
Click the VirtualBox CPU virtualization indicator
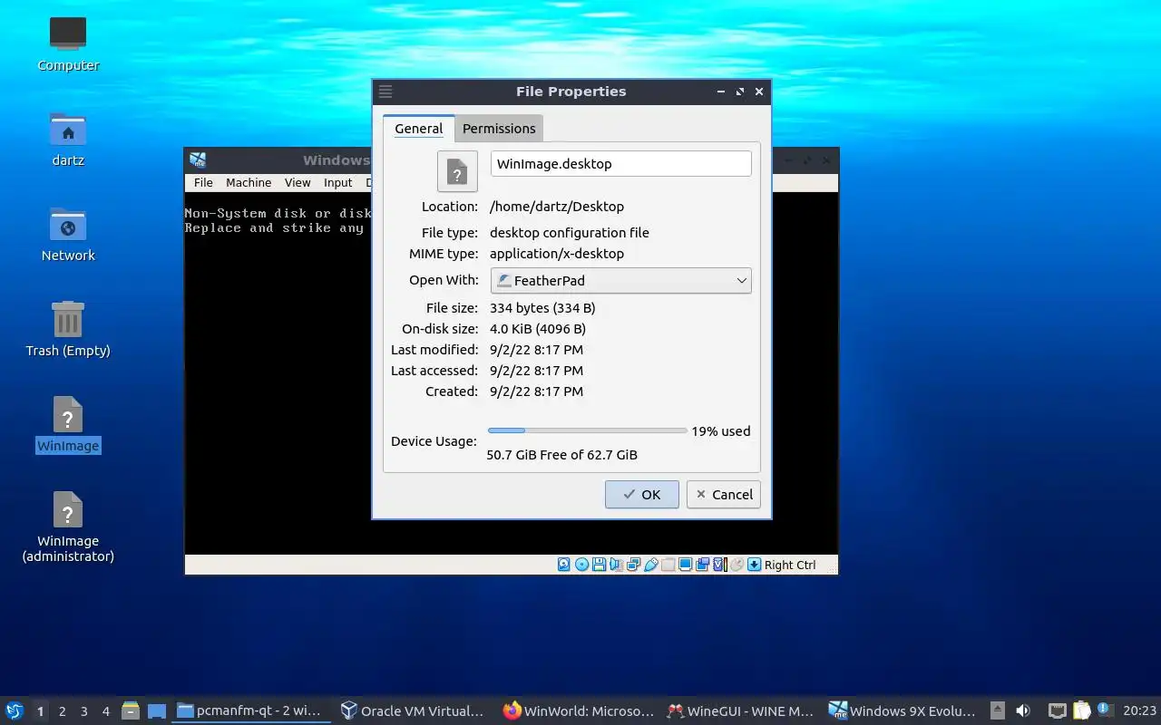coord(720,565)
